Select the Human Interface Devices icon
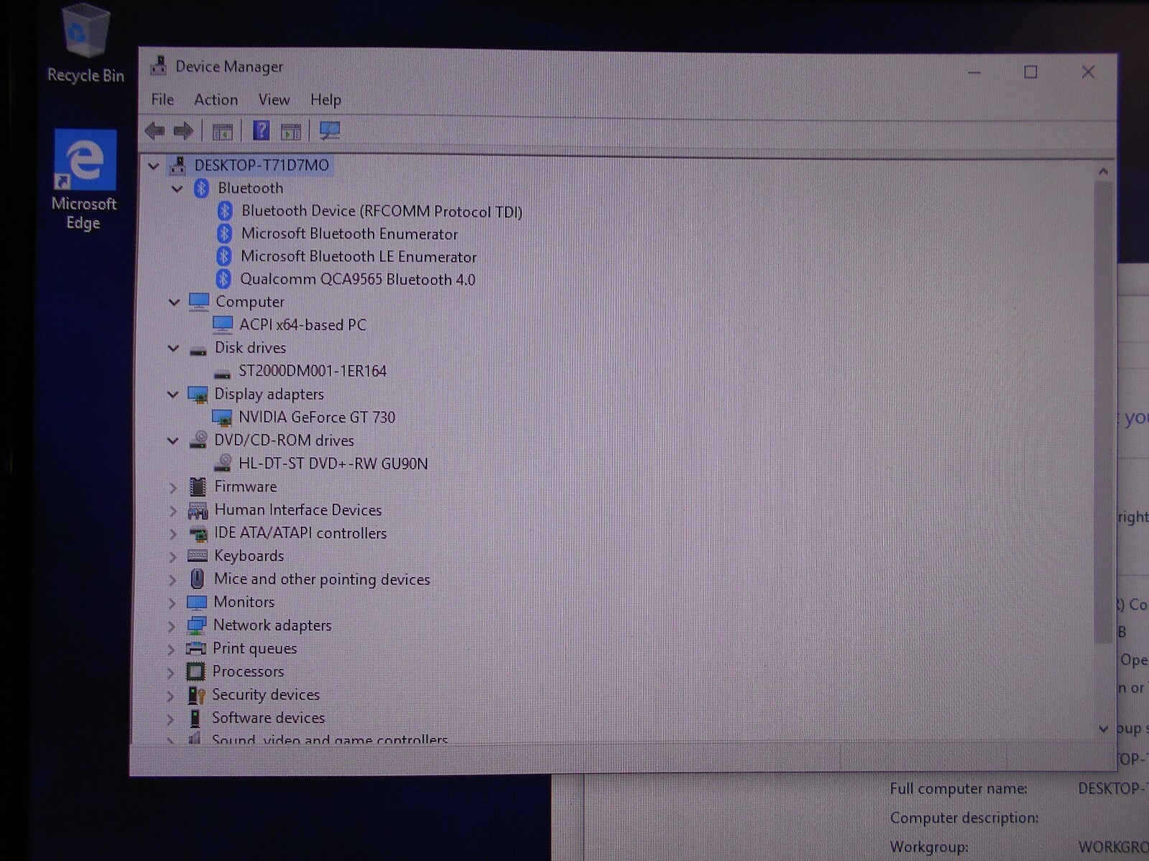The image size is (1149, 861). [197, 510]
